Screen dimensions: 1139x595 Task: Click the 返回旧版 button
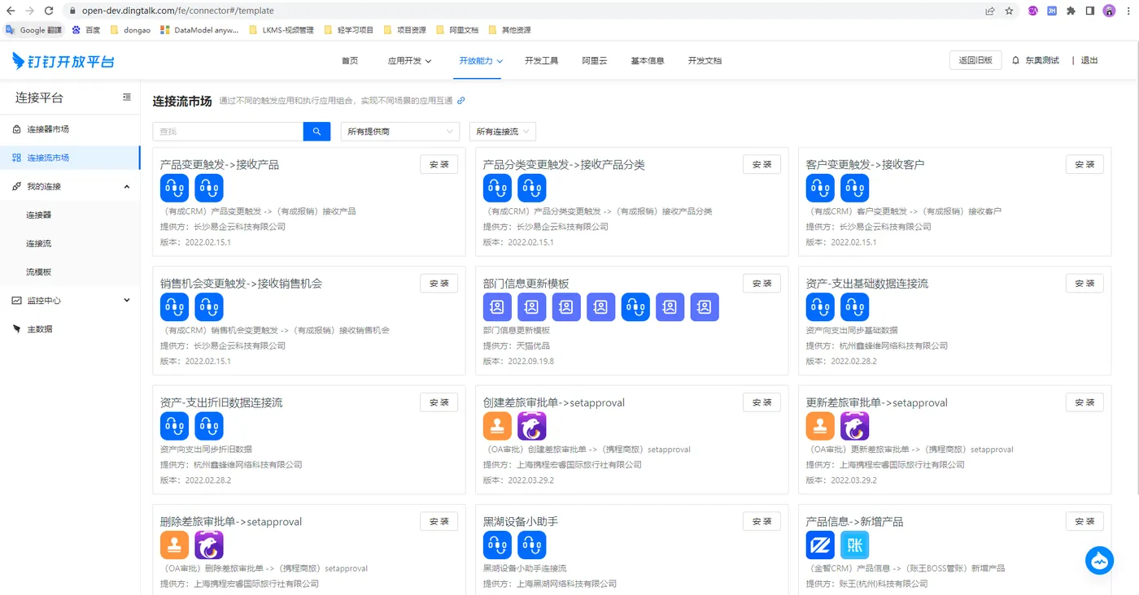coord(975,61)
